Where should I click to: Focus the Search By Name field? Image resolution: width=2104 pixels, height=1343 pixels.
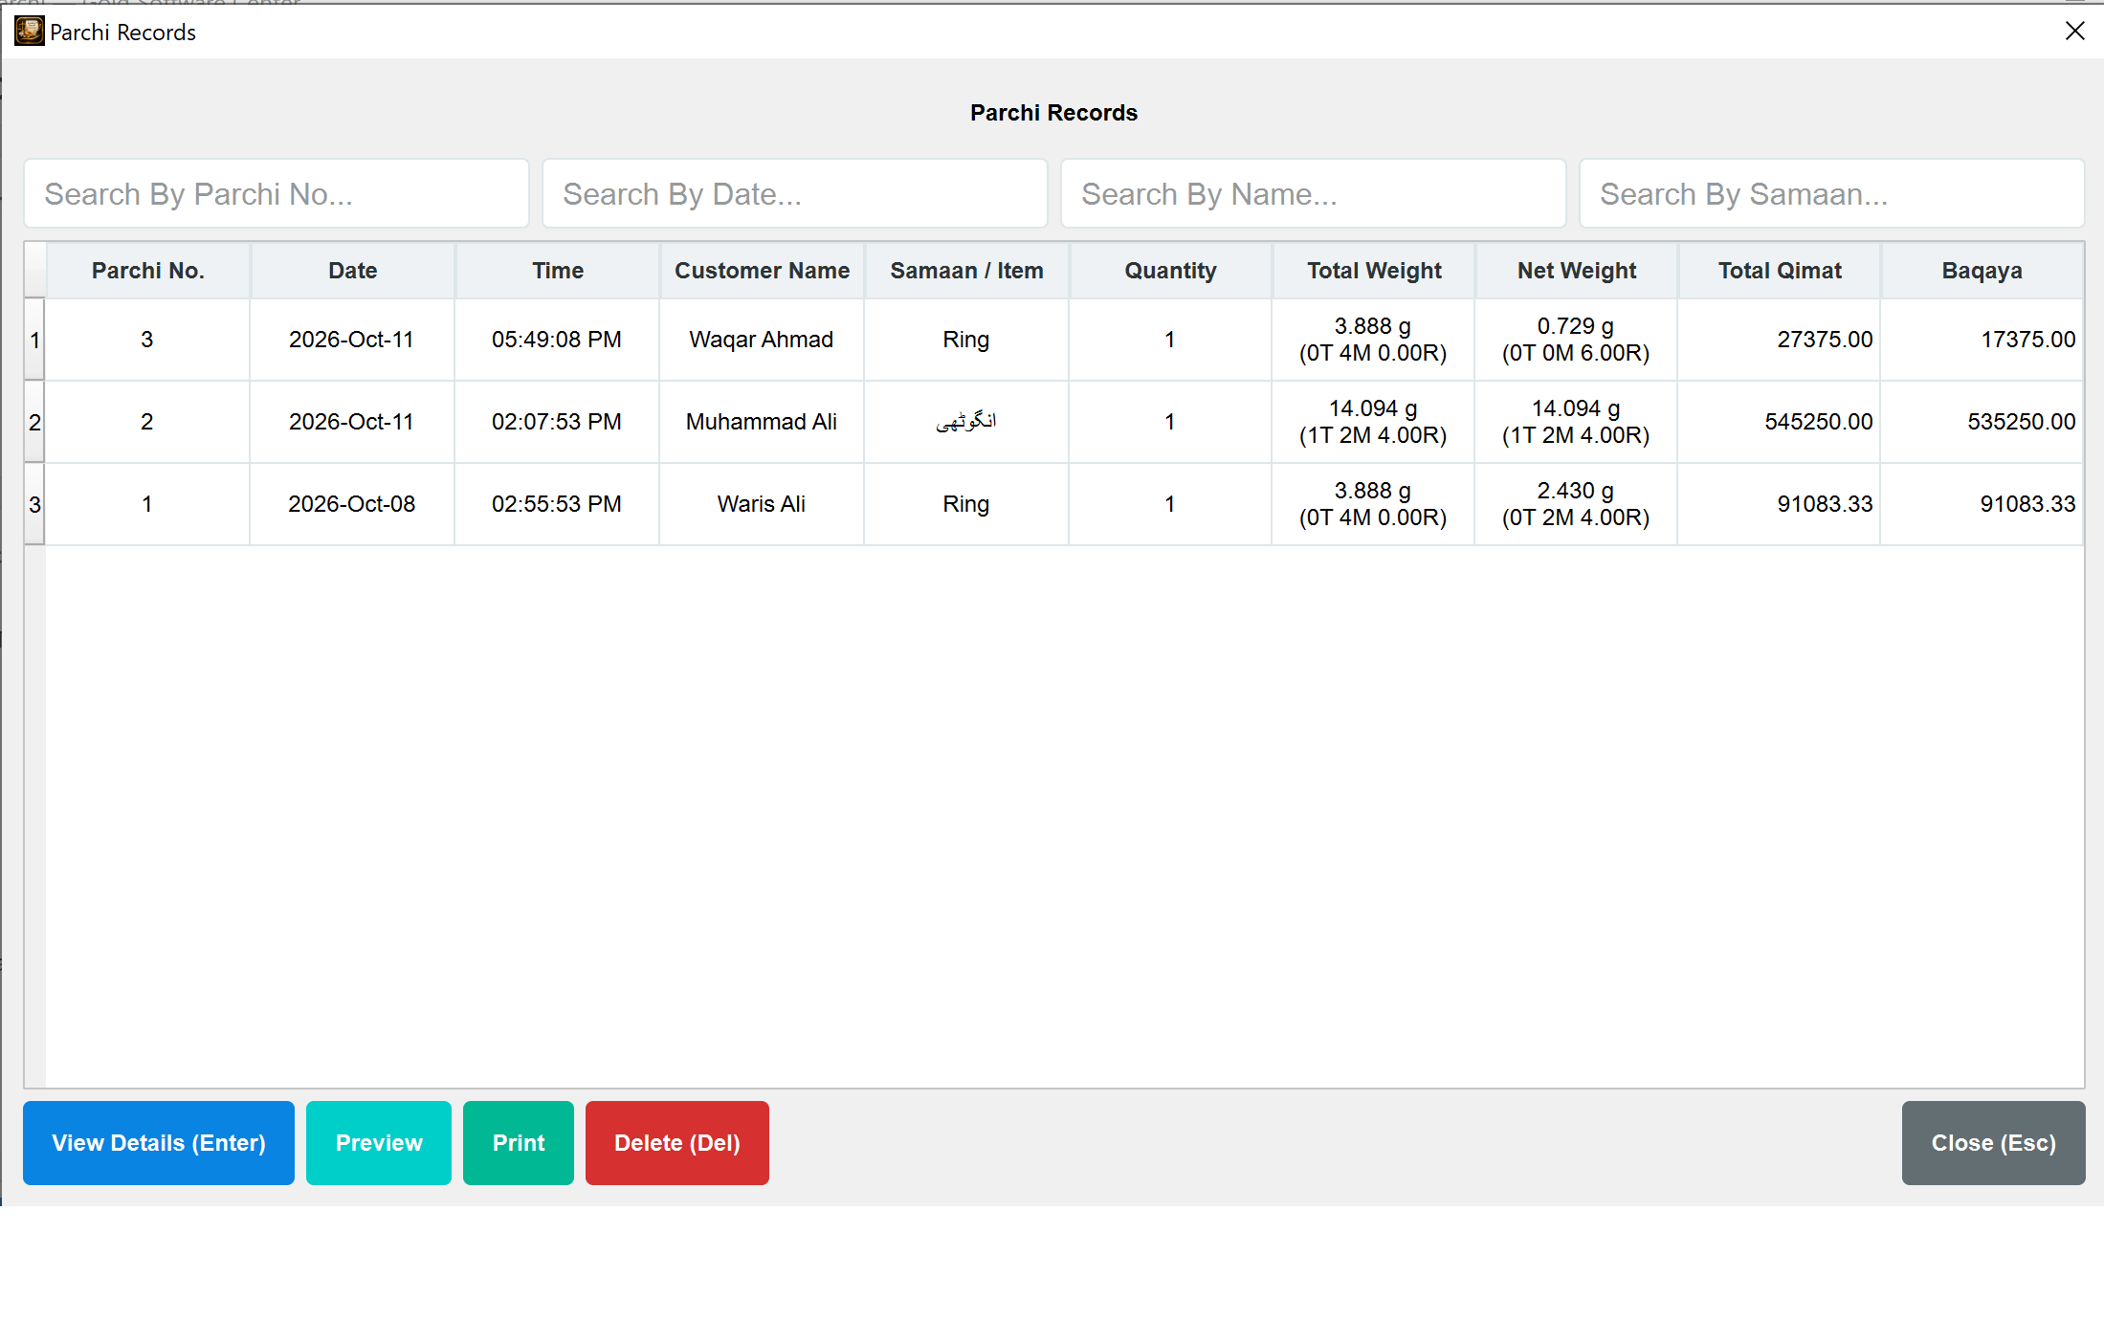click(1314, 194)
